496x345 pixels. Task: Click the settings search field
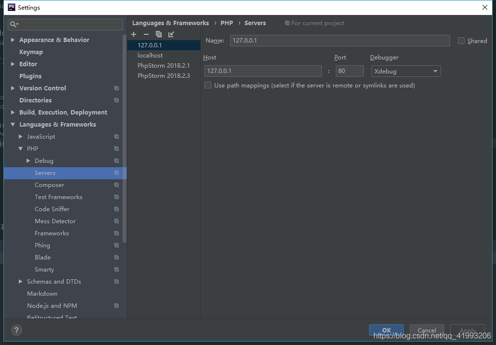65,24
